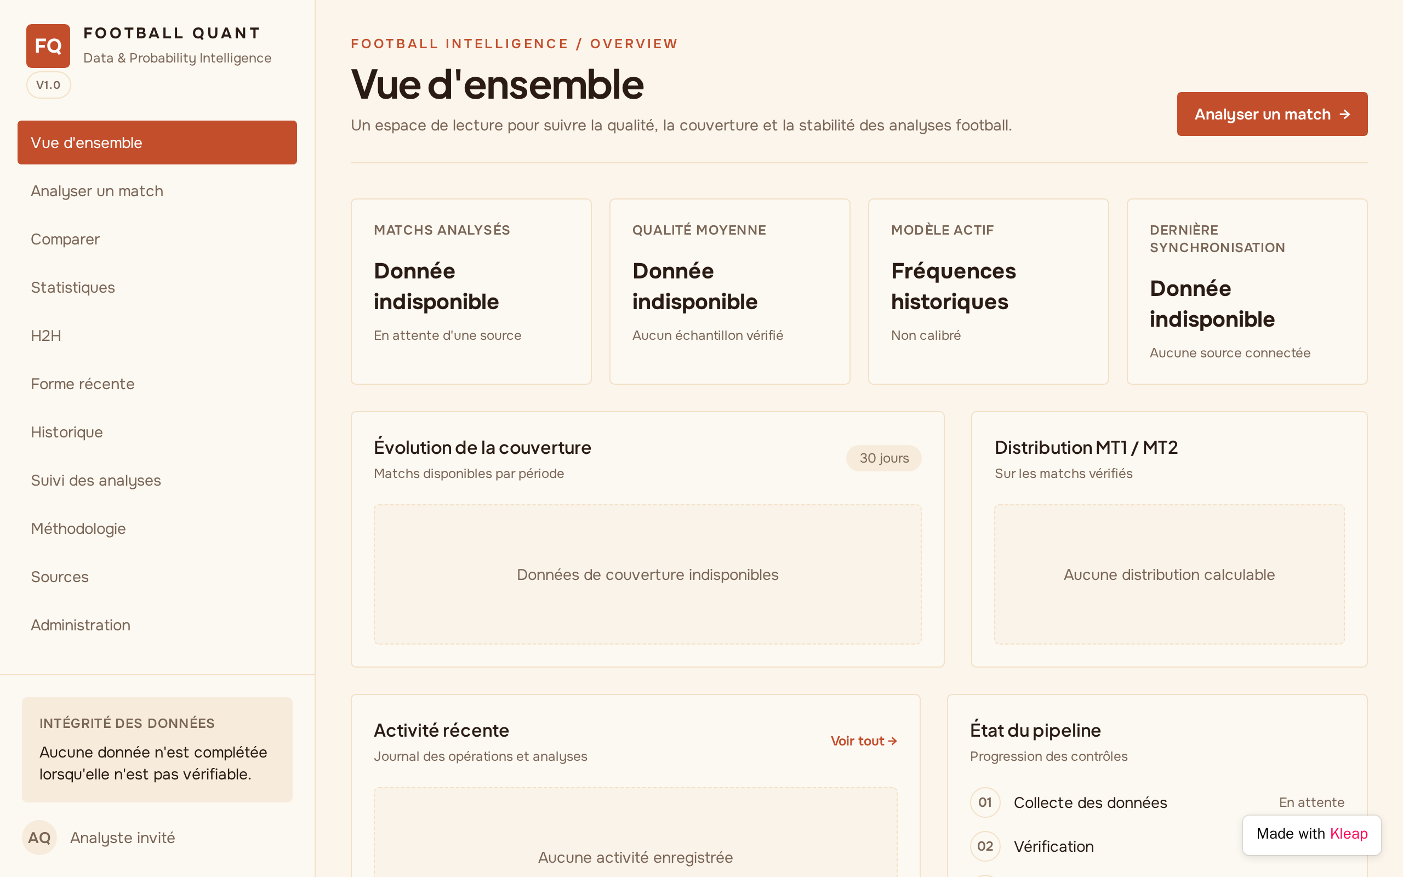This screenshot has width=1403, height=877.
Task: Select the Qualité moyenne card
Action: (729, 291)
